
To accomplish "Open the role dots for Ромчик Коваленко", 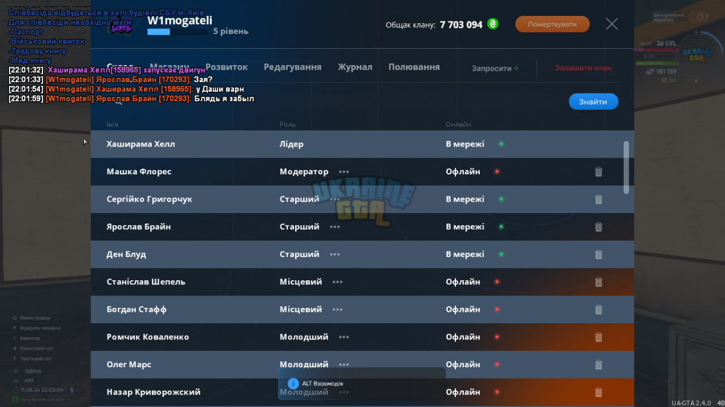I will click(x=344, y=337).
